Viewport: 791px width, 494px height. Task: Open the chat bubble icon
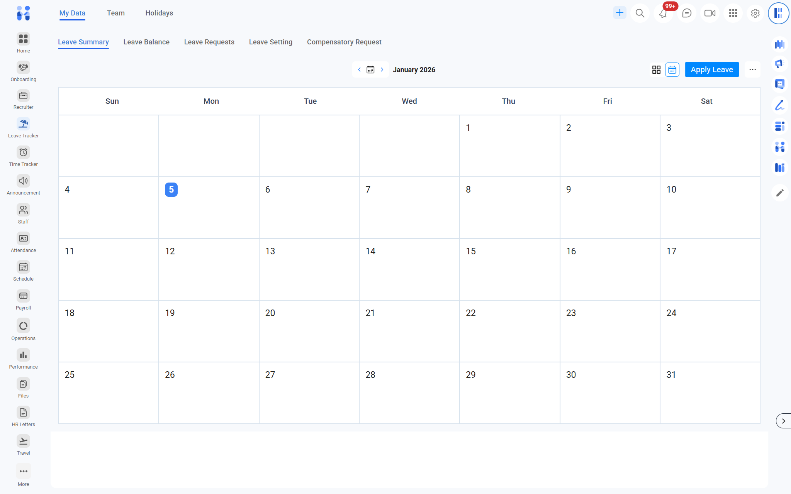(686, 14)
